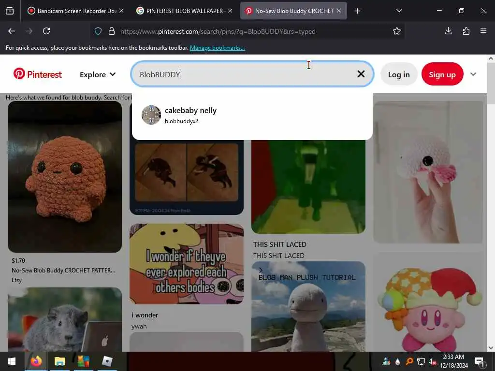Open the white axolotl plush pin
The height and width of the screenshot is (371, 495).
[x=428, y=172]
